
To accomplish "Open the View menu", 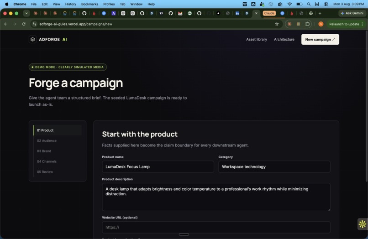I will (x=56, y=4).
